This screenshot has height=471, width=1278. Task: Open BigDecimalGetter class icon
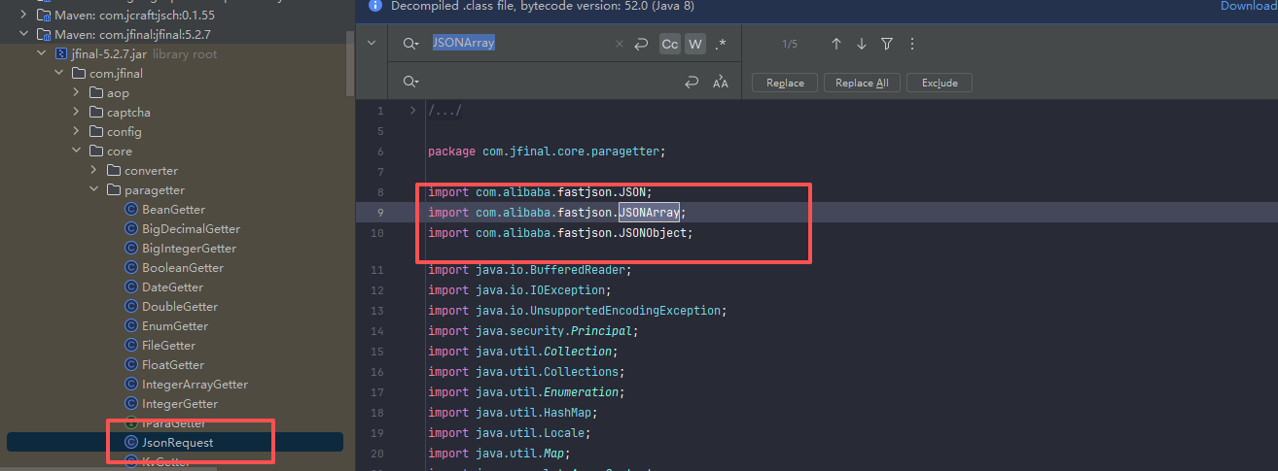[x=131, y=228]
